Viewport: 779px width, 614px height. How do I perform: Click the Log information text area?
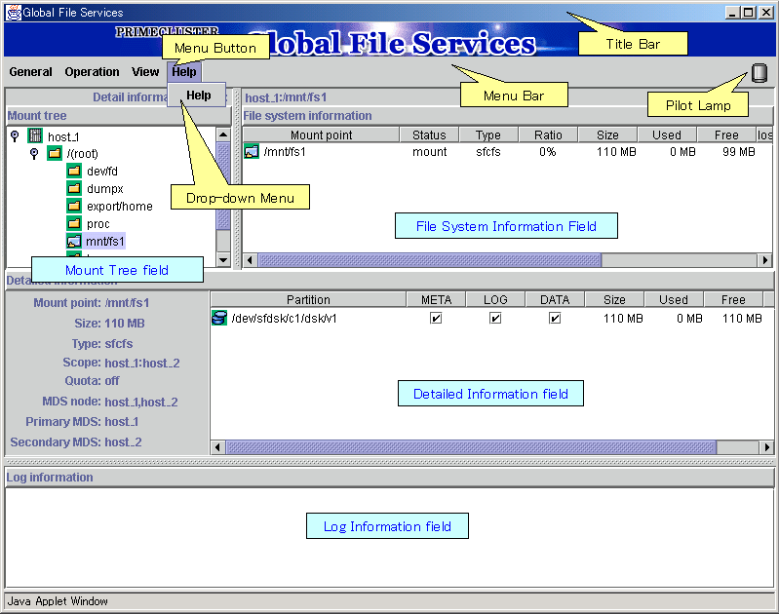click(389, 538)
